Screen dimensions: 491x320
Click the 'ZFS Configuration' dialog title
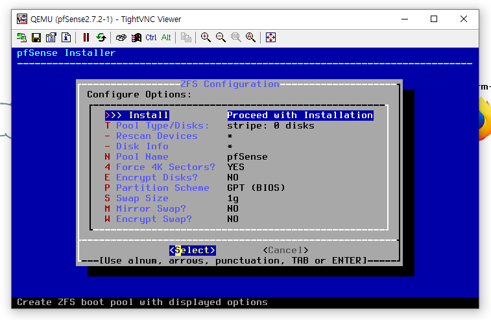point(230,84)
